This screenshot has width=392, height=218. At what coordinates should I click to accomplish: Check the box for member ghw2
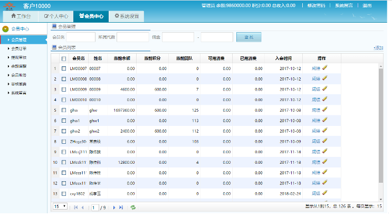pyautogui.click(x=64, y=131)
